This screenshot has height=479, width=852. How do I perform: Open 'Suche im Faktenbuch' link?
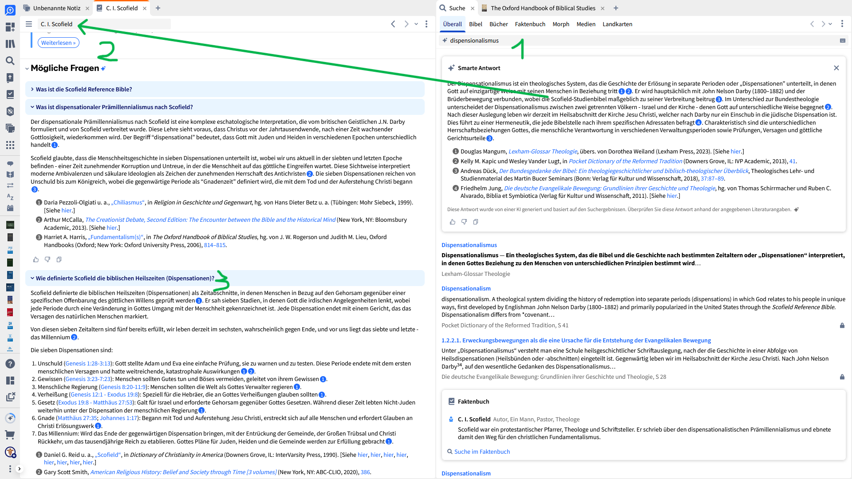[x=482, y=452]
